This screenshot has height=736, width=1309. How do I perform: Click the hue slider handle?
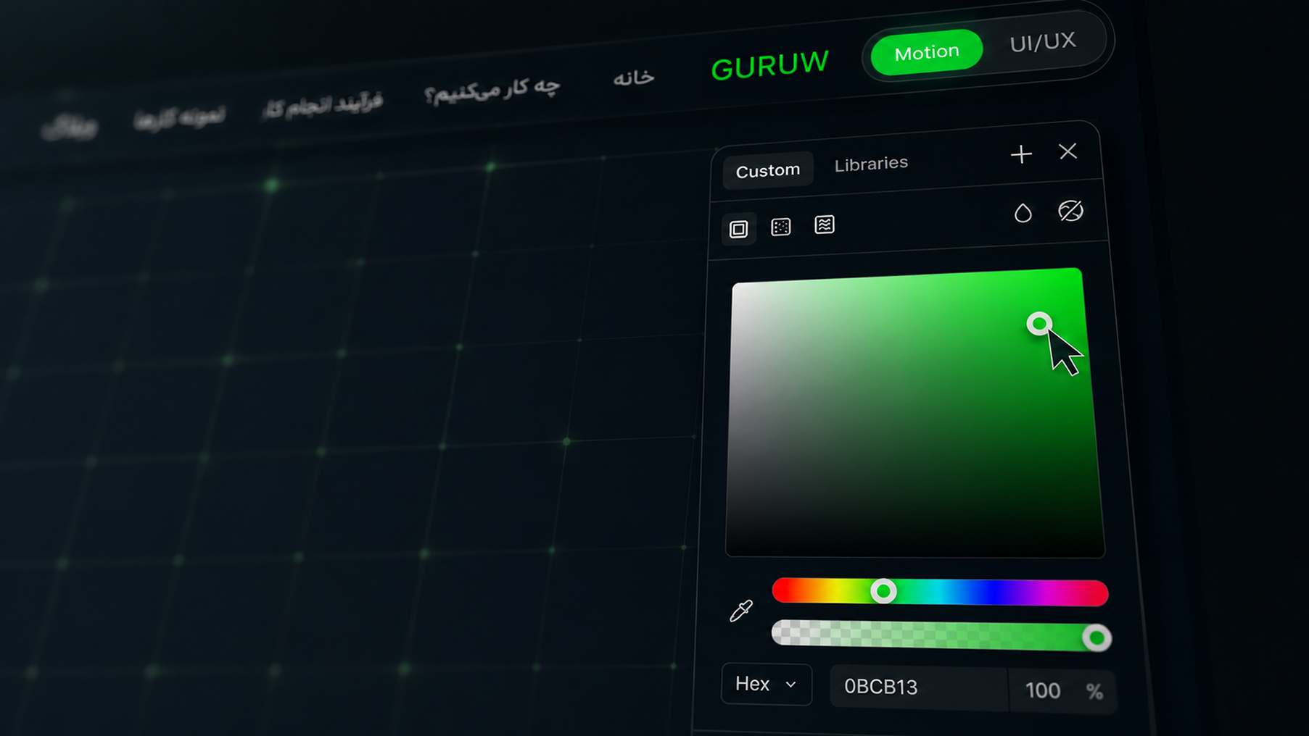[x=883, y=592]
